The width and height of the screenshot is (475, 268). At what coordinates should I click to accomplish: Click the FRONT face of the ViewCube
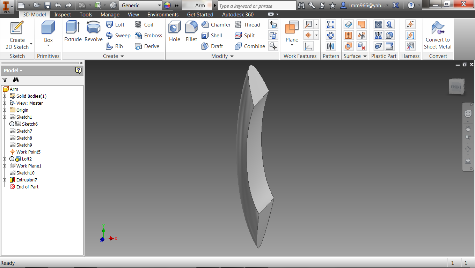(456, 87)
